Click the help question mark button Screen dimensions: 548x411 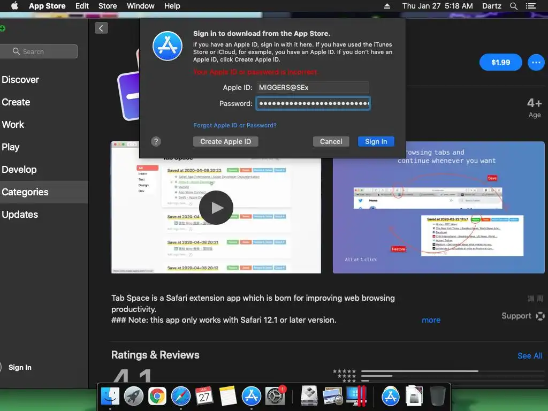point(156,141)
